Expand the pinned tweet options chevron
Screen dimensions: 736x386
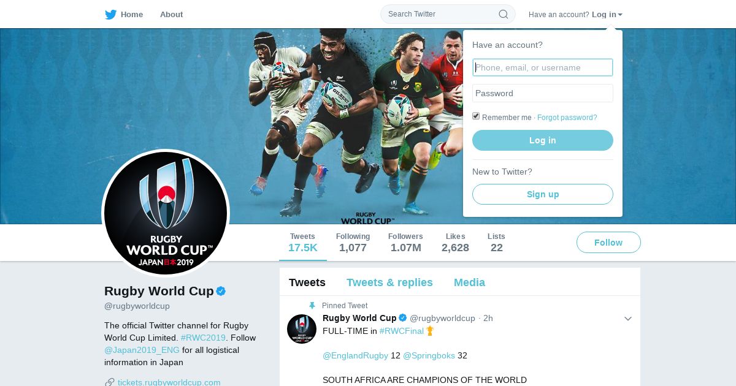tap(627, 319)
